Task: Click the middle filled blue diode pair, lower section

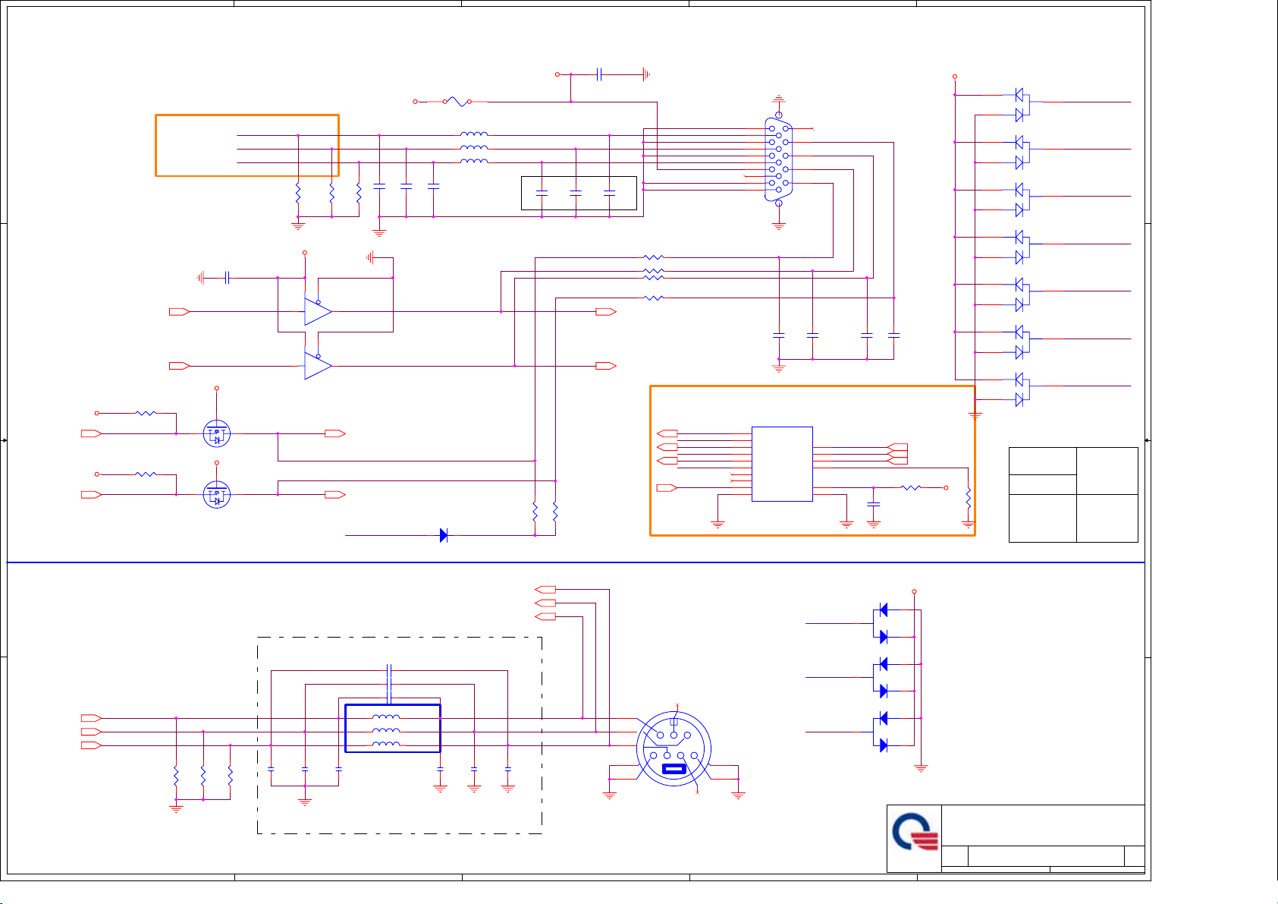Action: click(881, 677)
